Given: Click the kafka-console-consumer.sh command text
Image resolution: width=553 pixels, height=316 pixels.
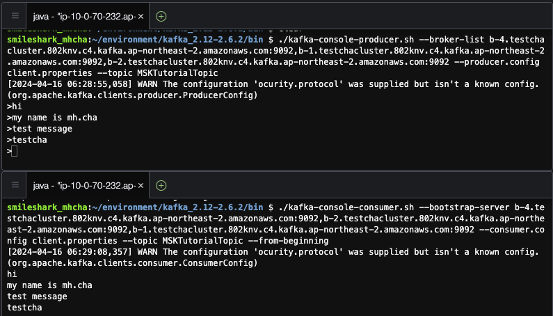Looking at the screenshot, I should tap(346, 207).
